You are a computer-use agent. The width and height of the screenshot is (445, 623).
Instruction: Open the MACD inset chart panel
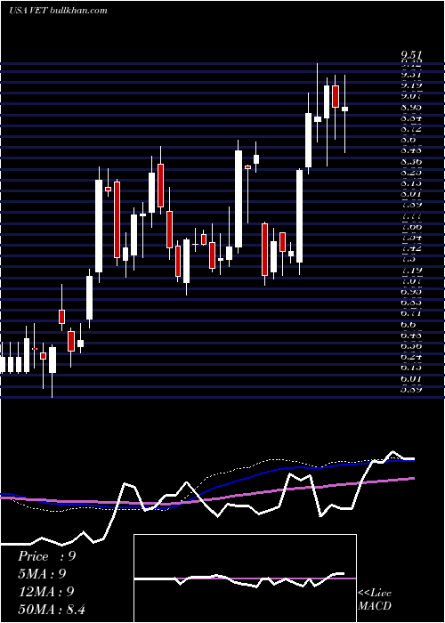click(245, 578)
